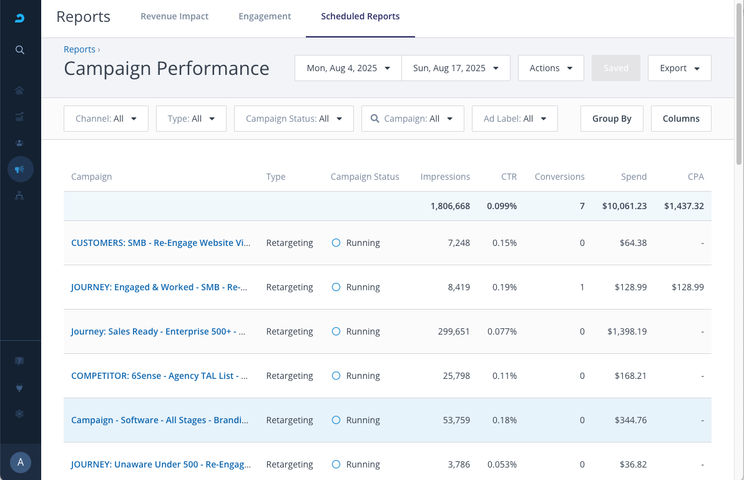Open the settings gear icon in sidebar
The width and height of the screenshot is (744, 480).
pos(20,413)
